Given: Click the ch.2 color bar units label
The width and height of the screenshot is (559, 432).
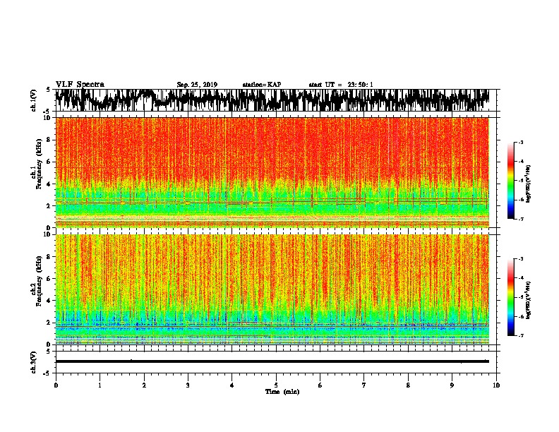Looking at the screenshot, I should [x=528, y=300].
